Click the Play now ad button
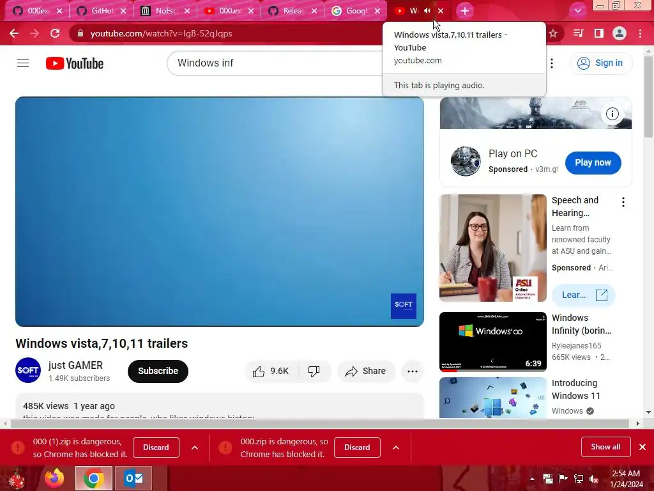The width and height of the screenshot is (654, 491). (x=593, y=163)
